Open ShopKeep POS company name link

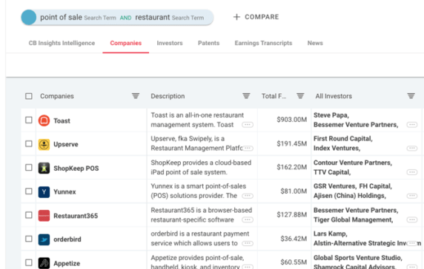76,168
